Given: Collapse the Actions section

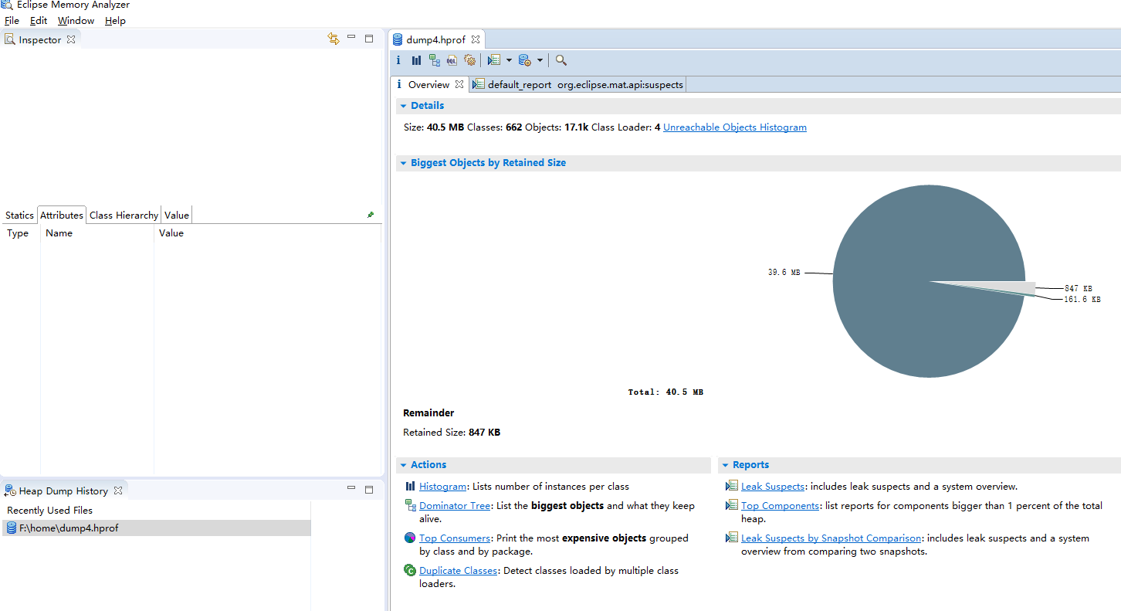Looking at the screenshot, I should (x=403, y=465).
